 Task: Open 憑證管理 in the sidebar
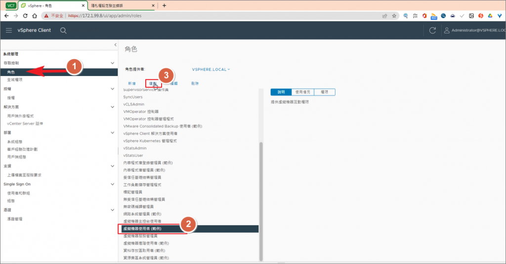[x=15, y=219]
